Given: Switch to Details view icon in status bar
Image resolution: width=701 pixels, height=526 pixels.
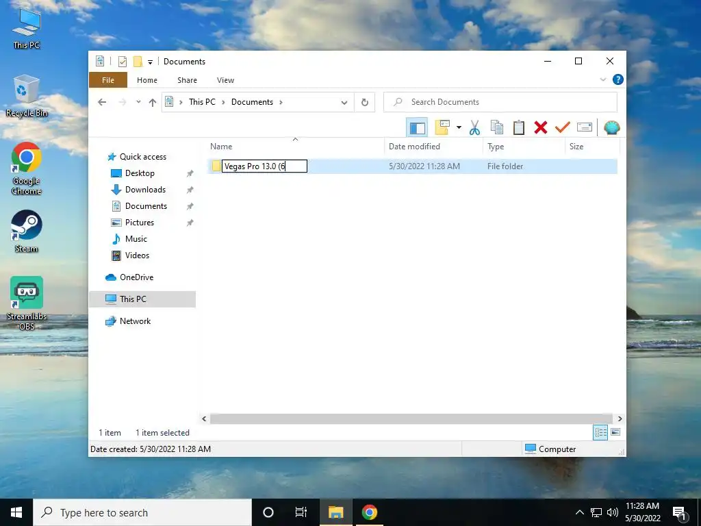Looking at the screenshot, I should pos(600,432).
